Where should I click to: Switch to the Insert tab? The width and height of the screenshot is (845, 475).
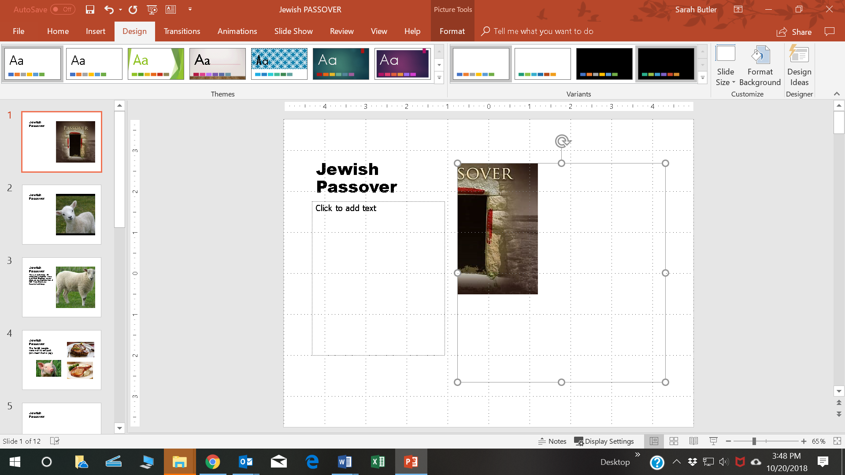pyautogui.click(x=96, y=31)
